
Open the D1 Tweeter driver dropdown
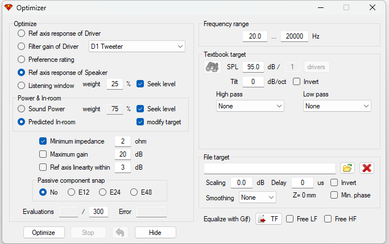tap(137, 47)
